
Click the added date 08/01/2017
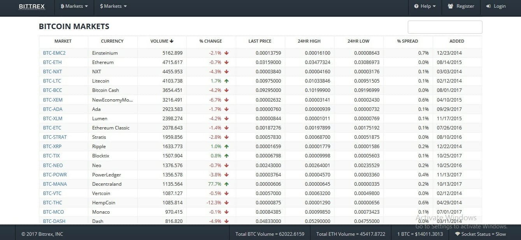(449, 90)
